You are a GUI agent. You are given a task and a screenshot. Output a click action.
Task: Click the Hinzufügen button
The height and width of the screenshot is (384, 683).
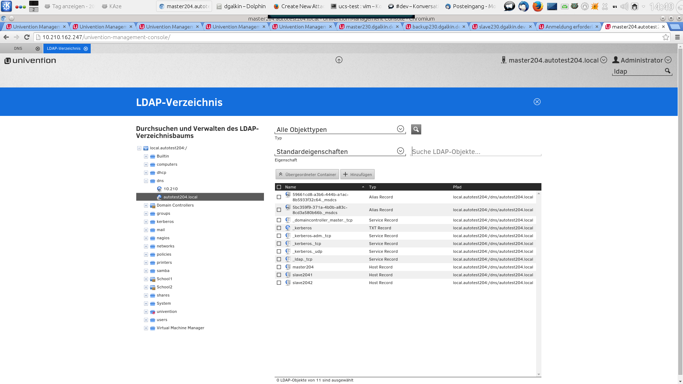tap(357, 174)
